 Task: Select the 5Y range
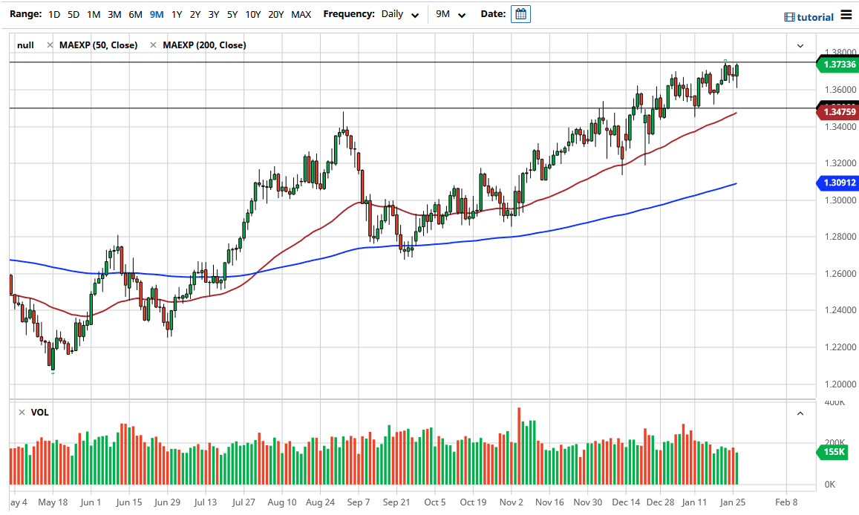pyautogui.click(x=232, y=14)
